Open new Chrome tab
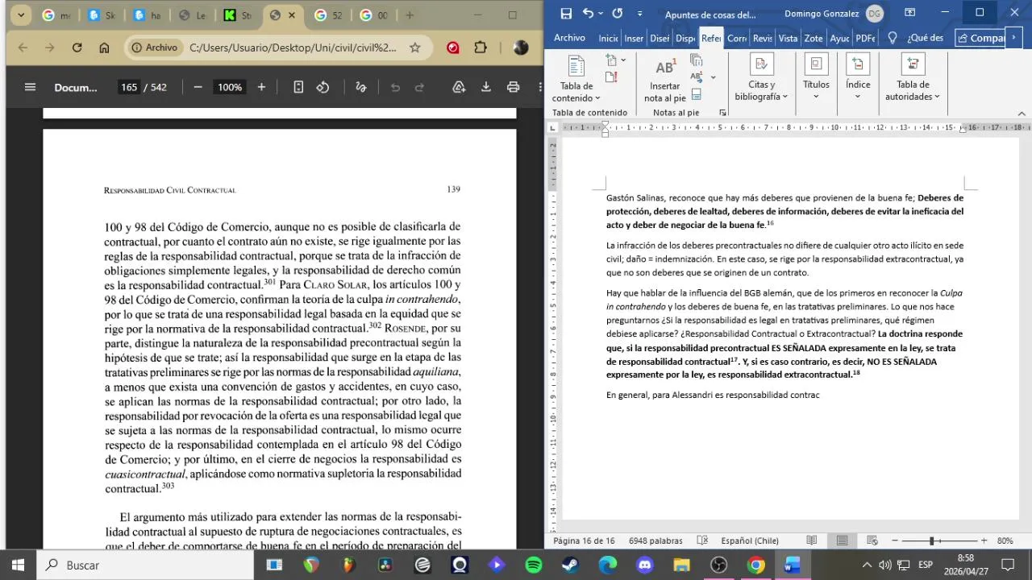Viewport: 1032px width, 580px height. coord(410,15)
